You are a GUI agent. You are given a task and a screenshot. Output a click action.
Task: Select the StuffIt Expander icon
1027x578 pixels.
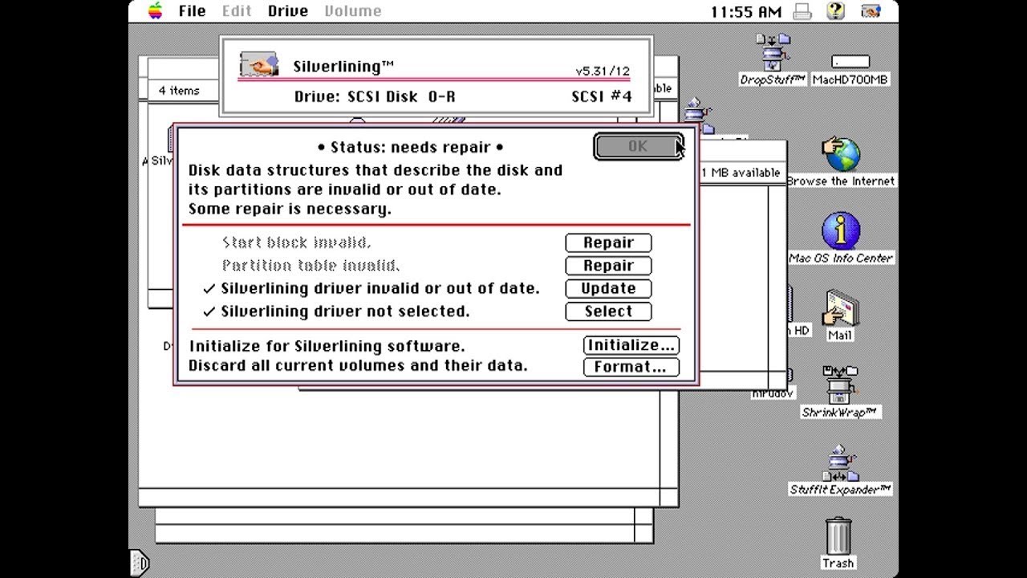840,470
